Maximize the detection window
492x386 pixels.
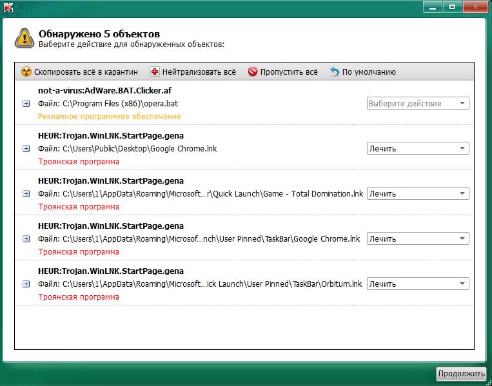point(452,6)
